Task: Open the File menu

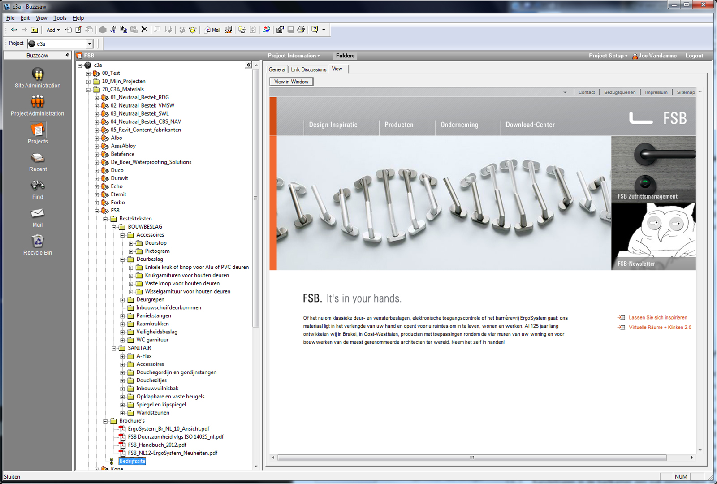Action: click(10, 18)
